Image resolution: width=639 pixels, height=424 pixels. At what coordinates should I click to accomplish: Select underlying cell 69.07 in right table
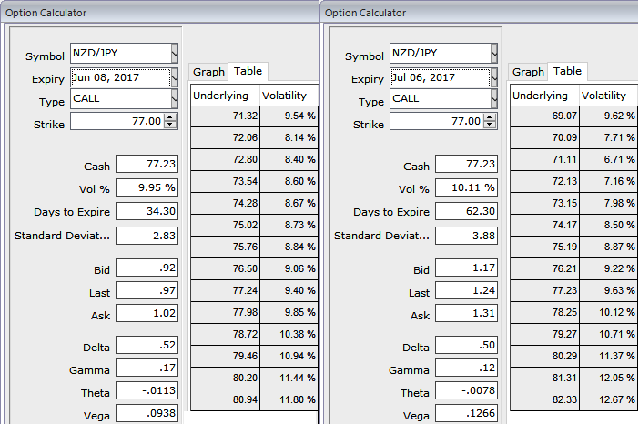tap(544, 116)
